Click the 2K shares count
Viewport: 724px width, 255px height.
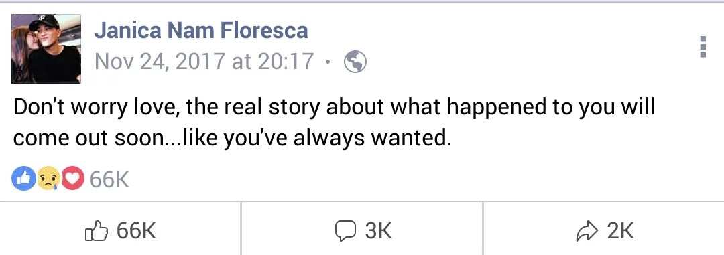[621, 230]
